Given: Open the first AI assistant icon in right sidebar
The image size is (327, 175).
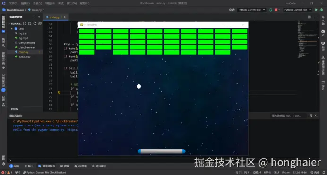Looking at the screenshot, I should [323, 32].
